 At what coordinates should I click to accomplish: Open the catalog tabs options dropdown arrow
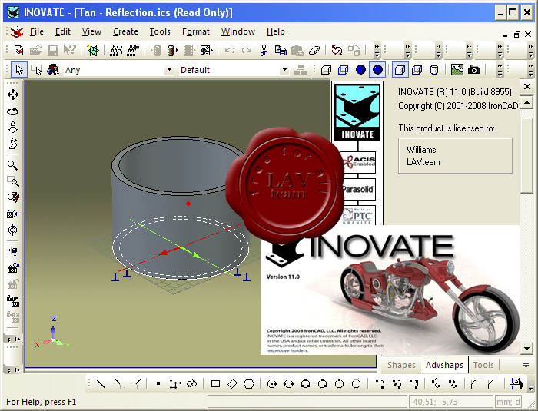pyautogui.click(x=526, y=365)
